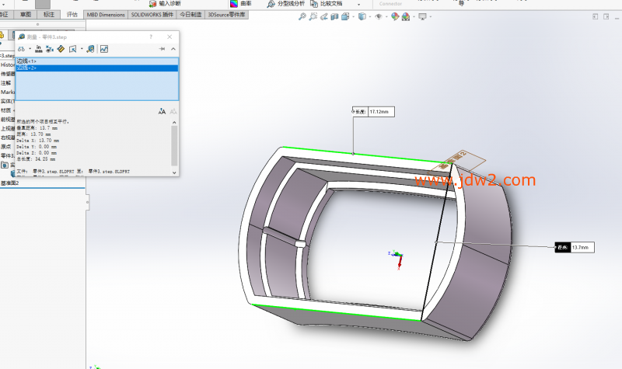622x369 pixels.
Task: Click the 曲率 curvature color icon
Action: click(232, 3)
